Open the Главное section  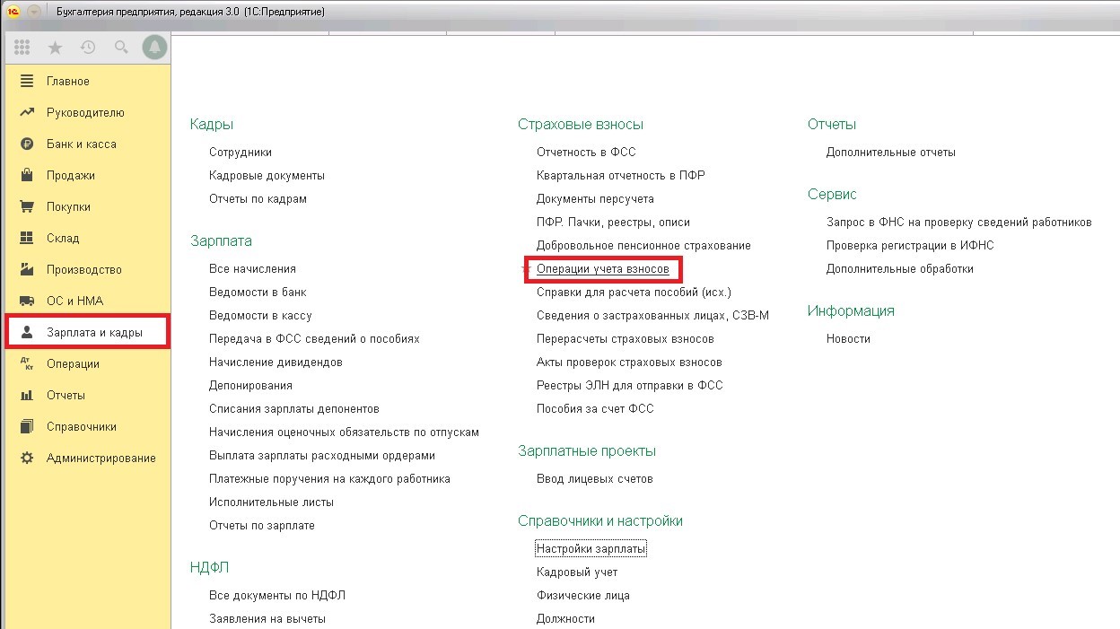tap(68, 82)
